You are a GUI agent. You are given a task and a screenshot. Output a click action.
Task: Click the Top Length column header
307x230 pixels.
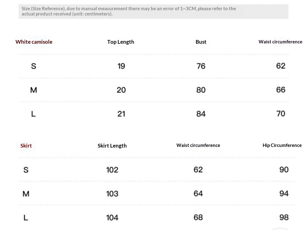121,42
